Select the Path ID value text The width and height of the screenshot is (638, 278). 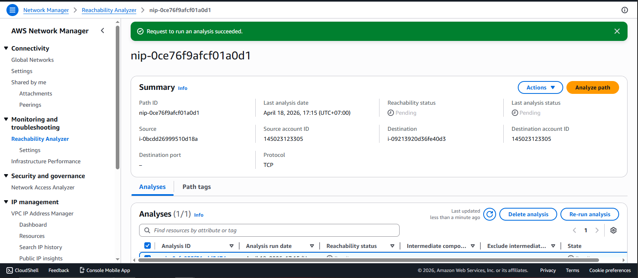pos(169,113)
